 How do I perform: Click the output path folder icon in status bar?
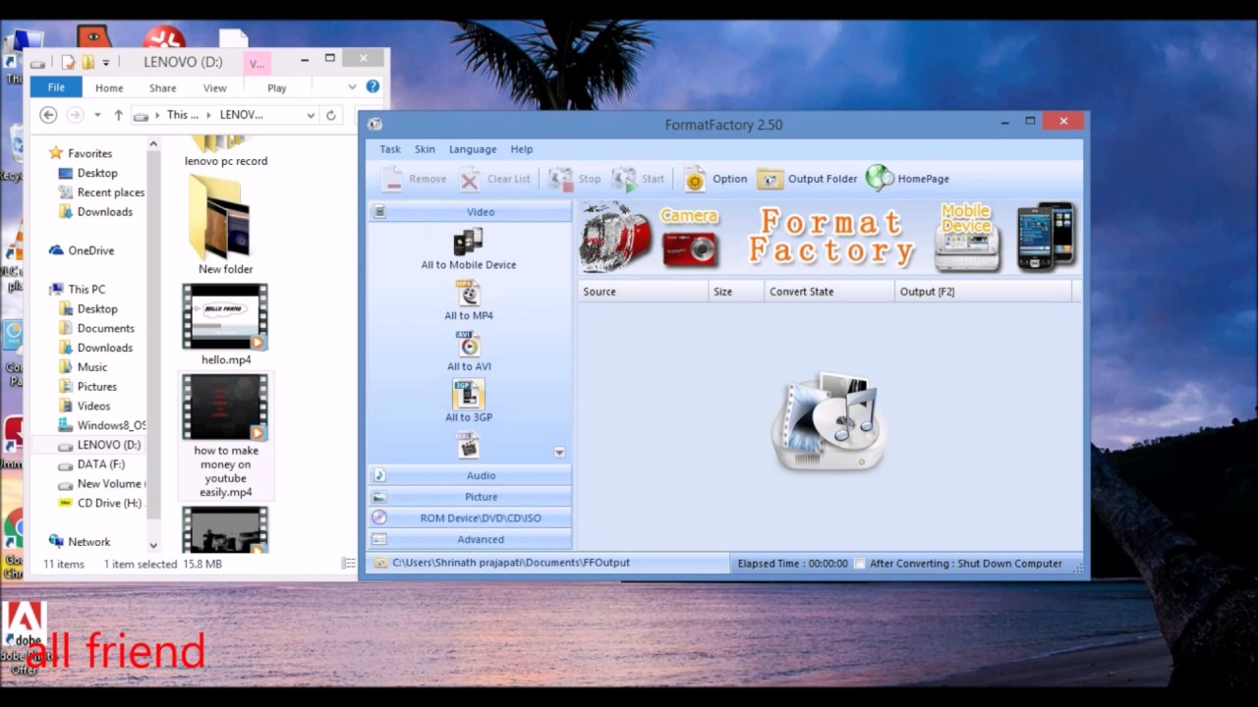(380, 564)
